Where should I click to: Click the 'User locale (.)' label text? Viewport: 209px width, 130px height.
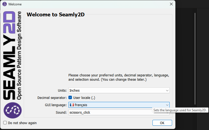pyautogui.click(x=84, y=98)
